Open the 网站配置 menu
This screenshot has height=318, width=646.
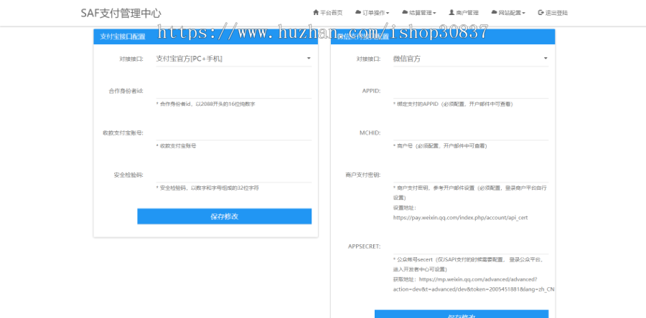point(510,13)
